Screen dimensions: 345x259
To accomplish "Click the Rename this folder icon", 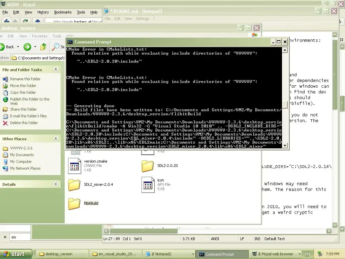I will click(5, 79).
